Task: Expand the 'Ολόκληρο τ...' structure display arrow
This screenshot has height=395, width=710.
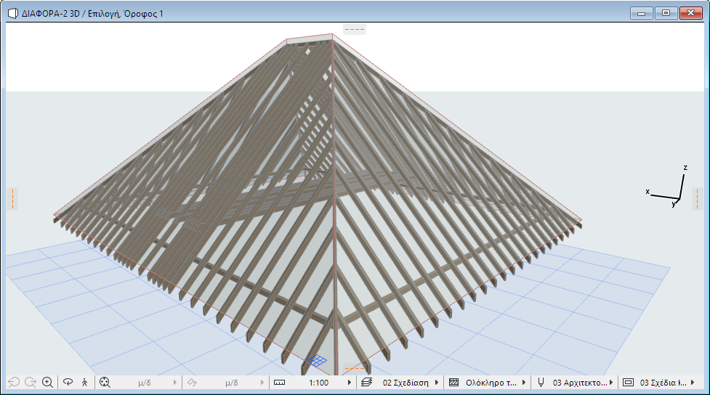Action: pos(523,382)
